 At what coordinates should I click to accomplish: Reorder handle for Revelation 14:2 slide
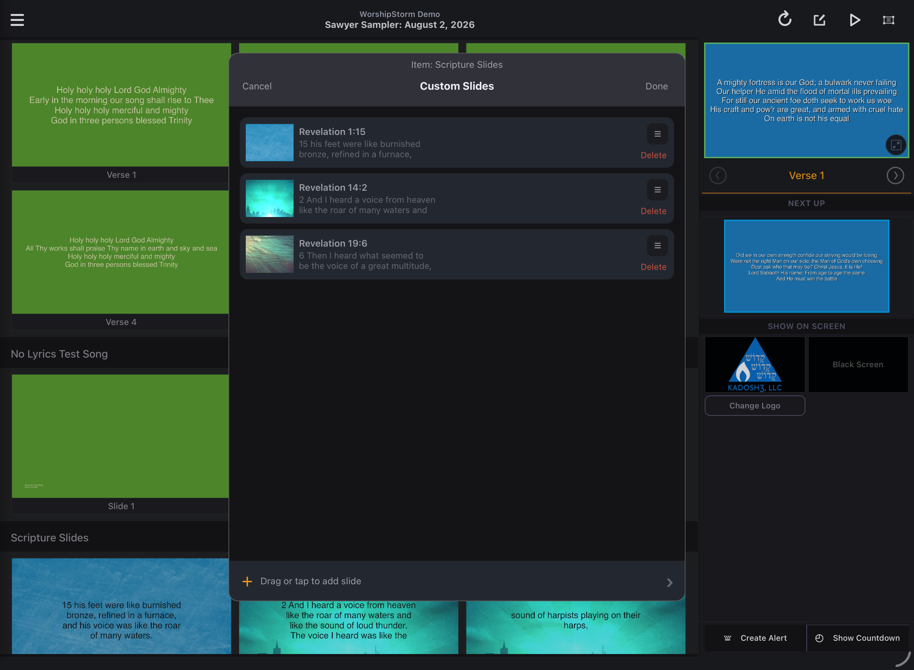(x=657, y=190)
